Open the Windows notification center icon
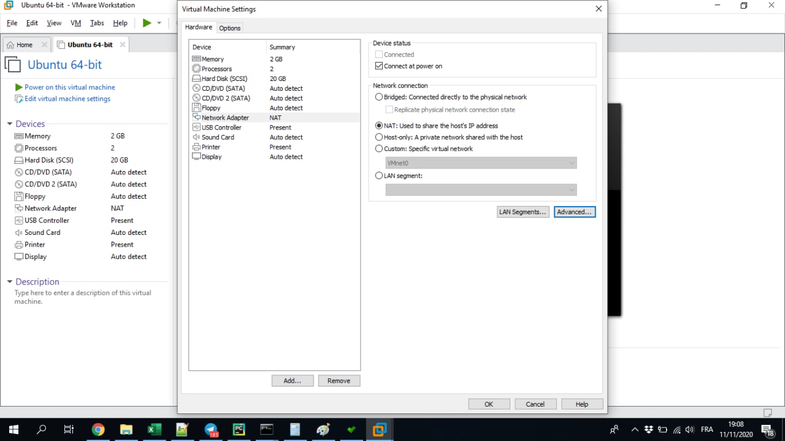Screen dimensions: 785x441 click(768, 429)
